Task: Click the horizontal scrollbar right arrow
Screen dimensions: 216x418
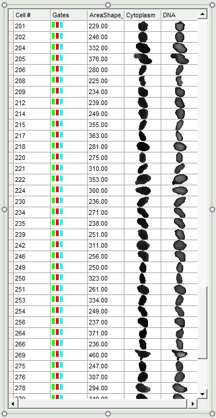Action: pyautogui.click(x=192, y=404)
